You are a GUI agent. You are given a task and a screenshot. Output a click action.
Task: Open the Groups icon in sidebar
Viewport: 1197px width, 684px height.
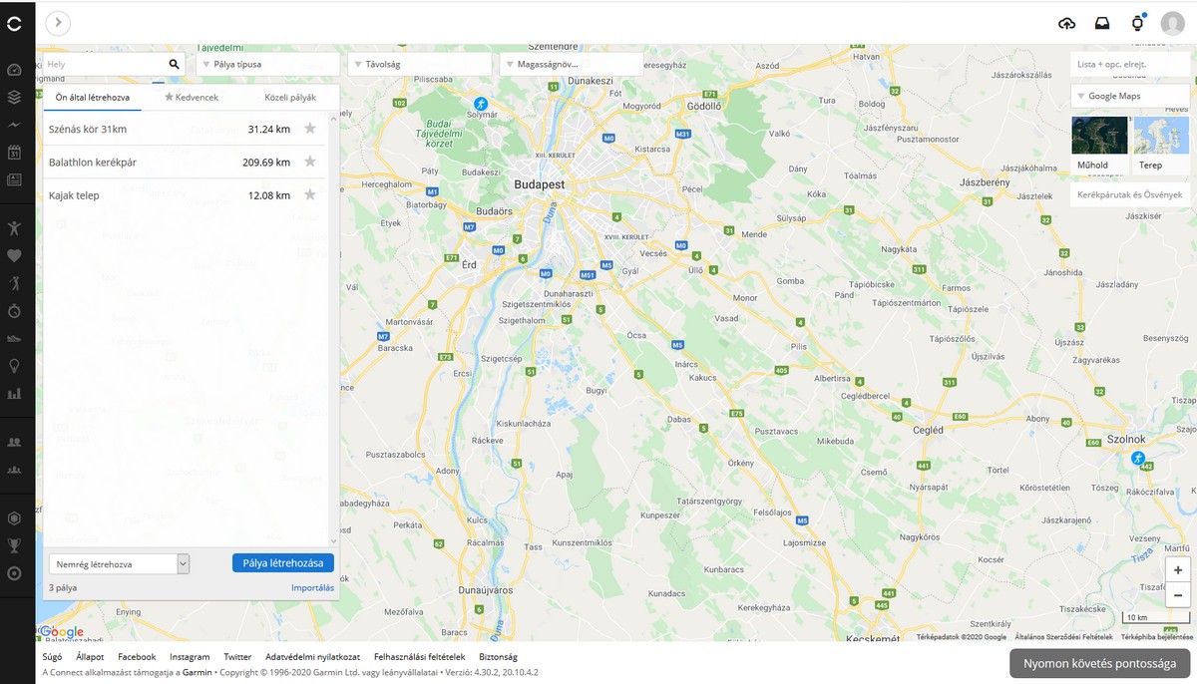click(14, 470)
